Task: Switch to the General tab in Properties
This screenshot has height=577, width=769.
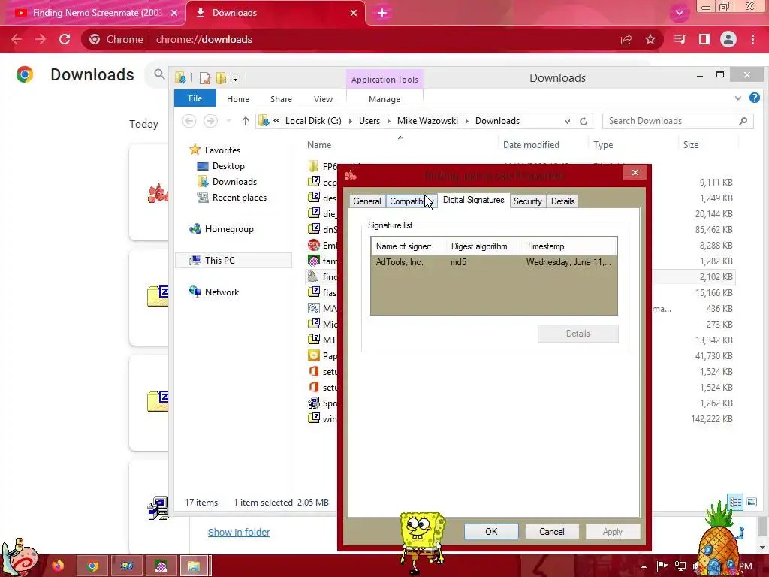Action: coord(366,201)
